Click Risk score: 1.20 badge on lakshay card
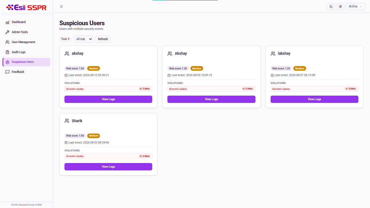 [281, 69]
